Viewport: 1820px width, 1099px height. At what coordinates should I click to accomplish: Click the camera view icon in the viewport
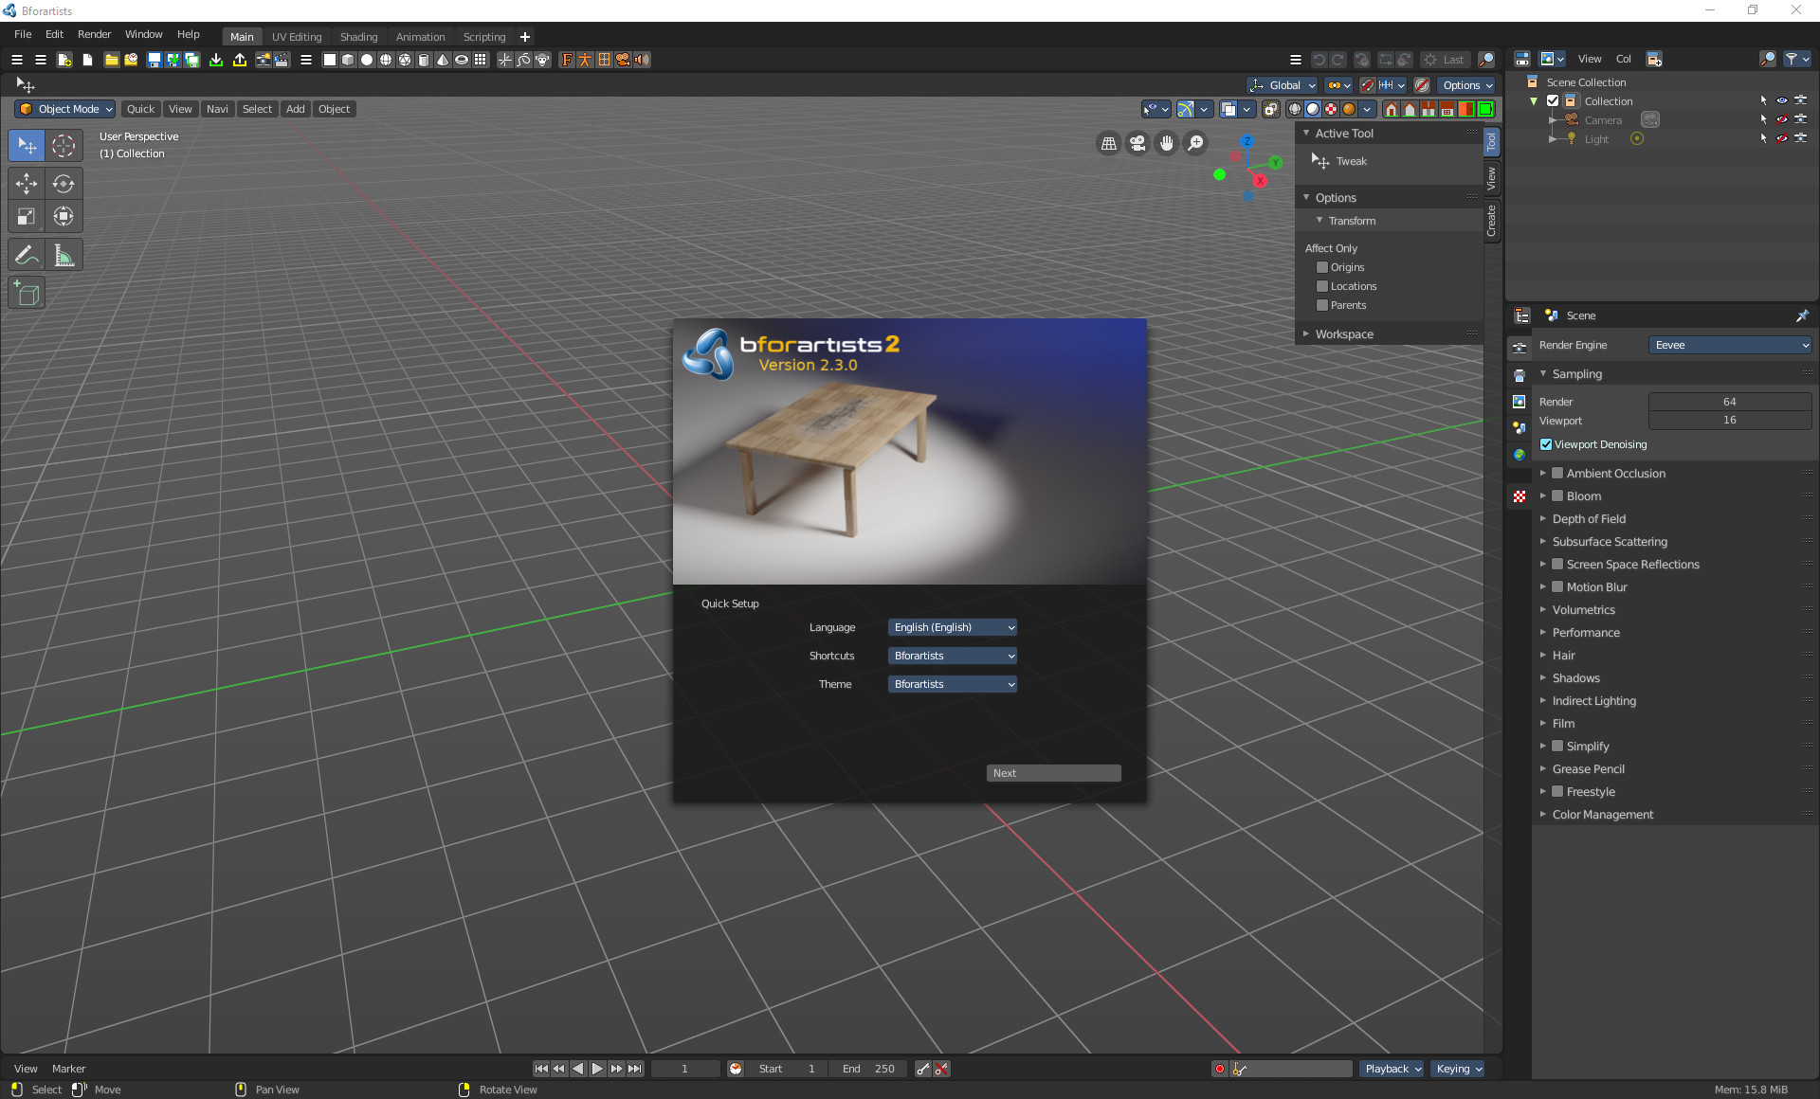1137,143
